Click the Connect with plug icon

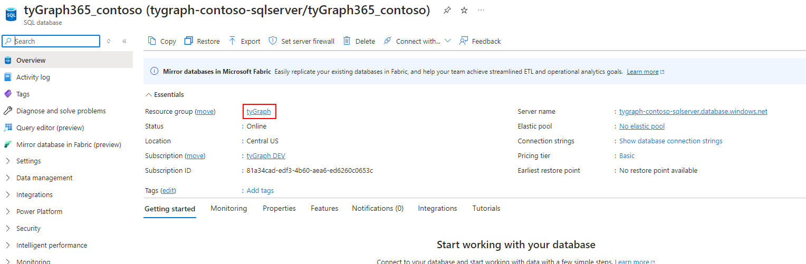tap(388, 41)
